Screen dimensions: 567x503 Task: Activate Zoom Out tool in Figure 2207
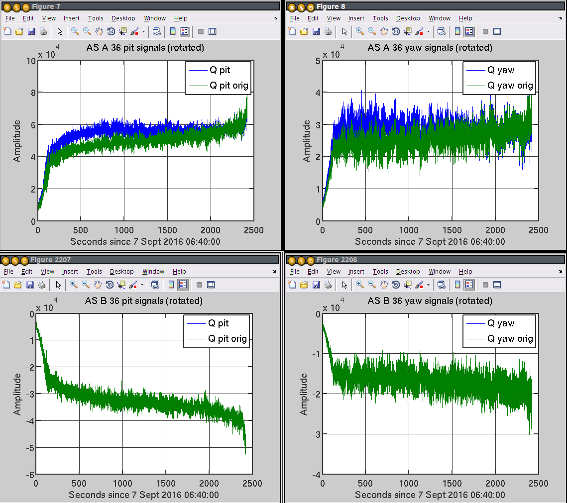click(85, 285)
